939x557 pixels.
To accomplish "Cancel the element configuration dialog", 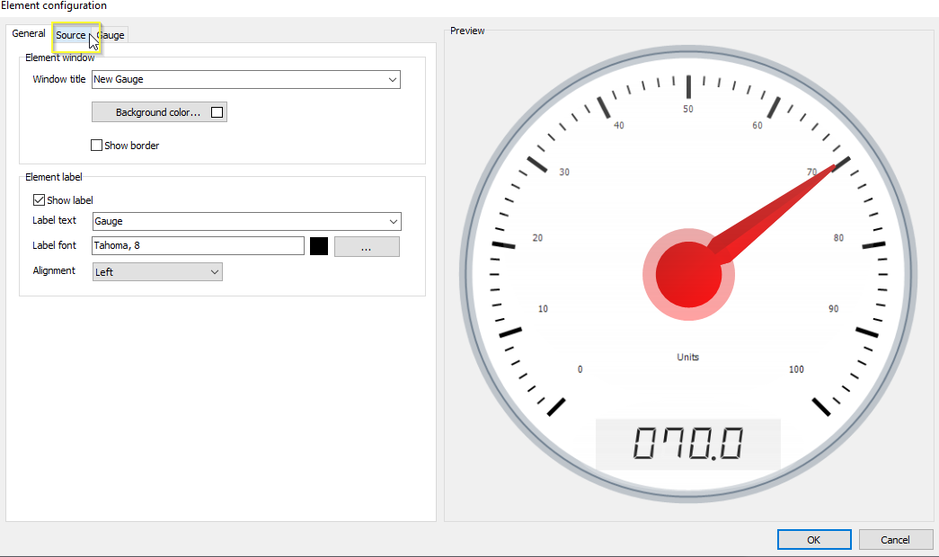I will click(895, 539).
